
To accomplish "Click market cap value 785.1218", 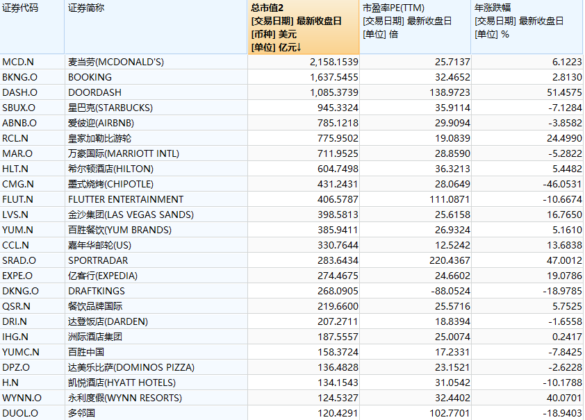I will click(338, 123).
